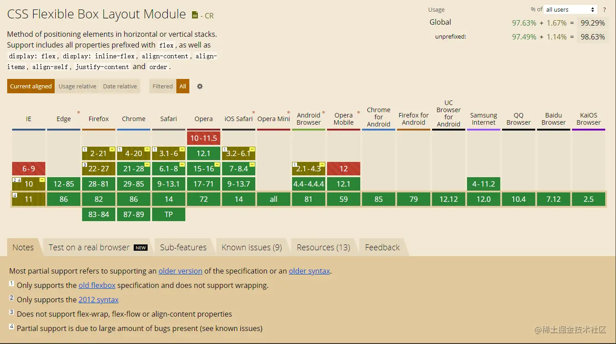Screen dimensions: 616x344
Task: Click the IE 11 cell
Action: [x=29, y=199]
